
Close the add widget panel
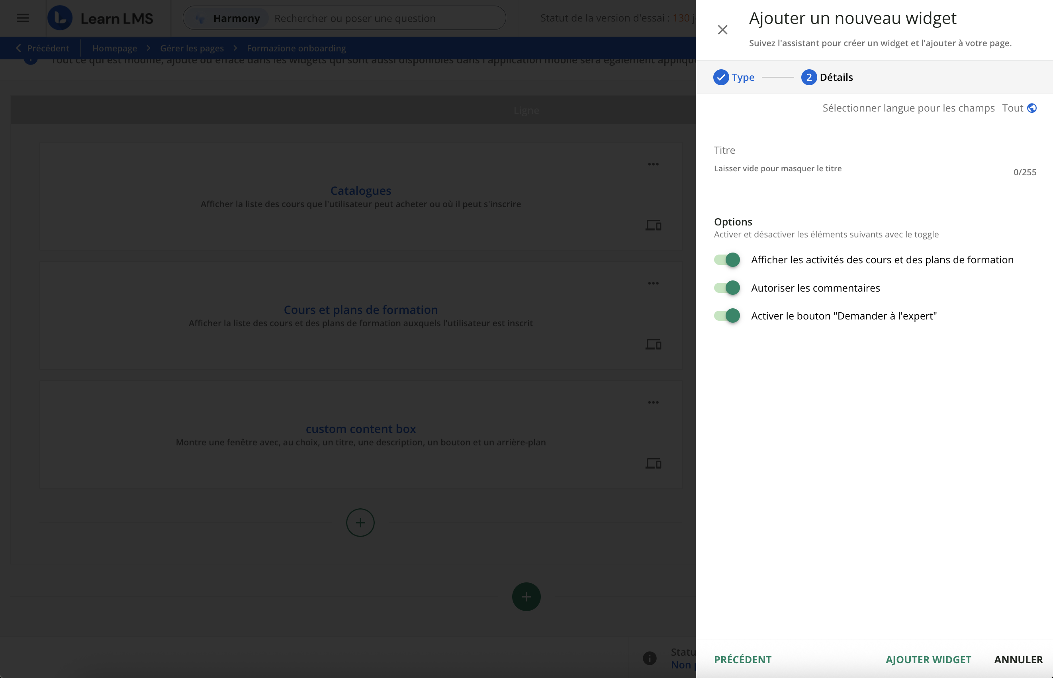(722, 30)
